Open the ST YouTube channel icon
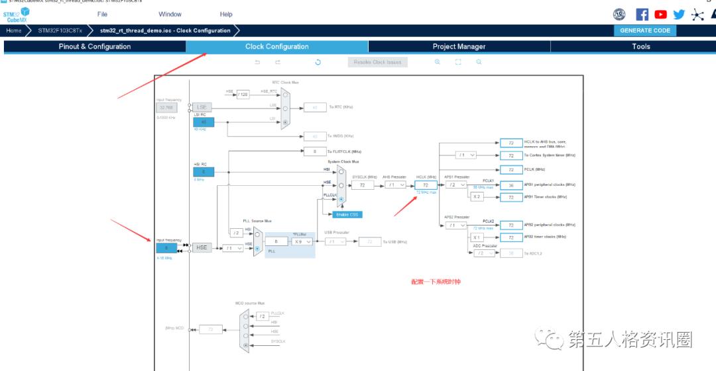The width and height of the screenshot is (716, 371). point(660,15)
